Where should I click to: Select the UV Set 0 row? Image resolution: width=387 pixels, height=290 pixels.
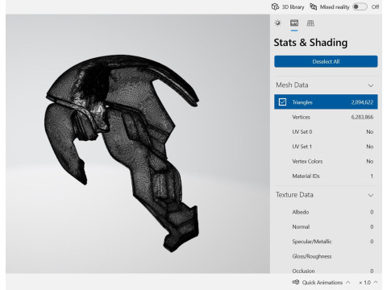pos(326,132)
